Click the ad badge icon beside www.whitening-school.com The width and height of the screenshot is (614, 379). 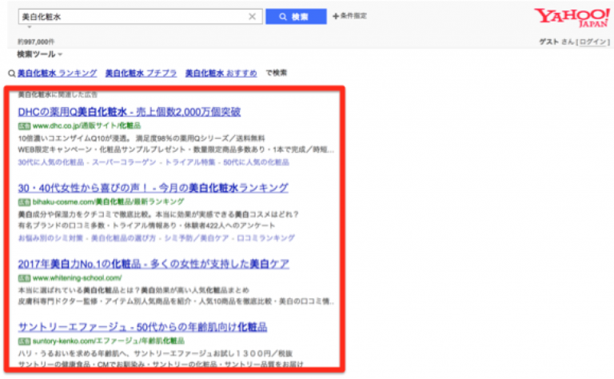click(x=24, y=278)
